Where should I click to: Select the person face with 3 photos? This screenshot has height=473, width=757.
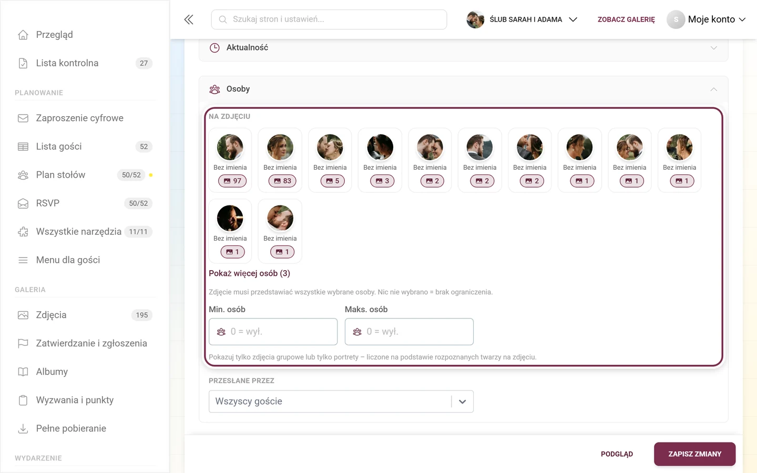(x=380, y=160)
